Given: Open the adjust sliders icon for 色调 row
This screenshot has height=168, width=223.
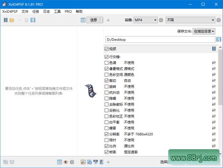Looking at the screenshot, I should [x=214, y=63].
